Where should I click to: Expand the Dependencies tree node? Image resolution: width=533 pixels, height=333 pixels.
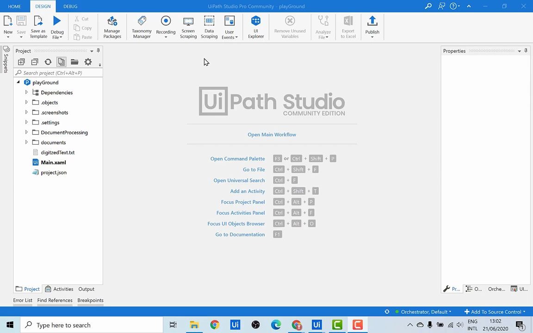click(x=26, y=92)
